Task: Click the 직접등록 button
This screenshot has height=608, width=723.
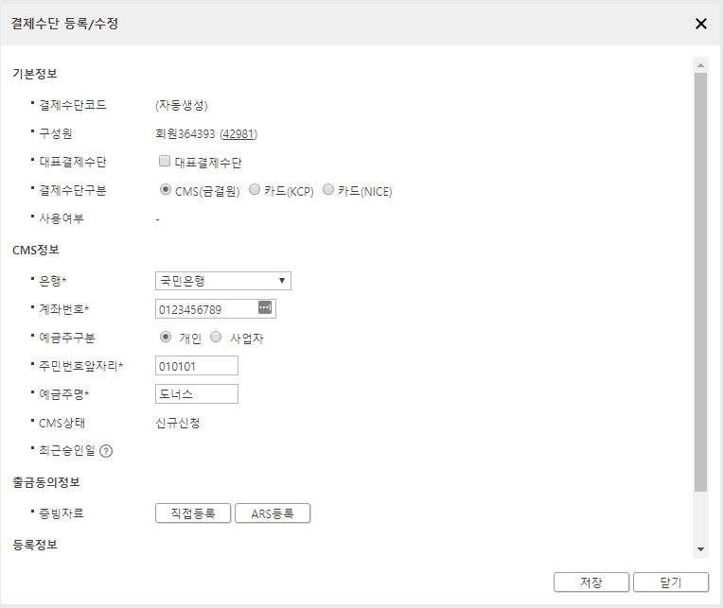Action: coord(193,513)
